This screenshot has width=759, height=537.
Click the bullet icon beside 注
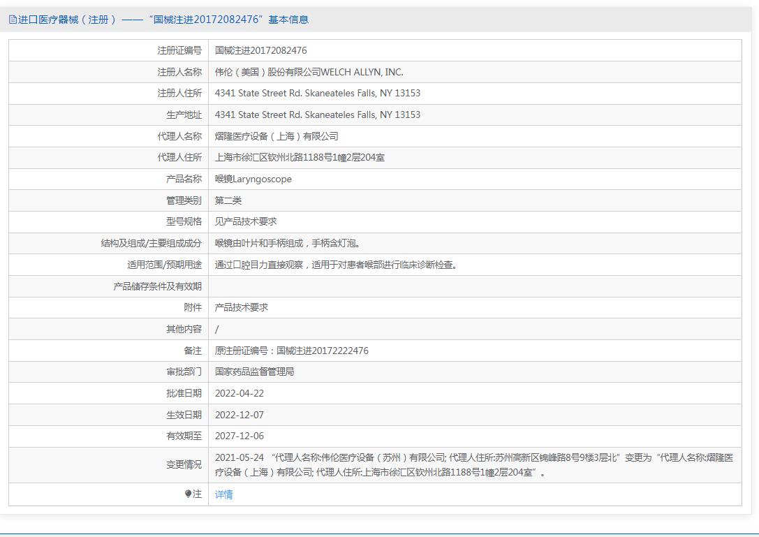coord(189,494)
